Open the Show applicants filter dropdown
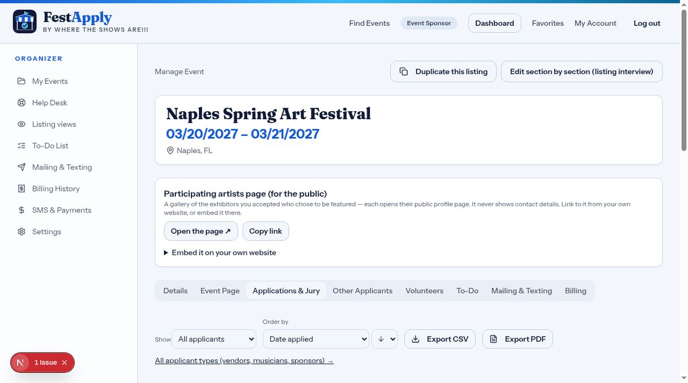The height and width of the screenshot is (383, 688). 214,339
